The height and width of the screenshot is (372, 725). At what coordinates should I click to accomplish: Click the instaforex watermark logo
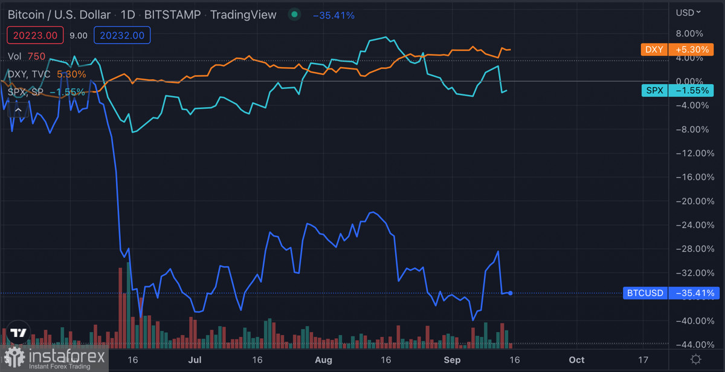[x=54, y=358]
